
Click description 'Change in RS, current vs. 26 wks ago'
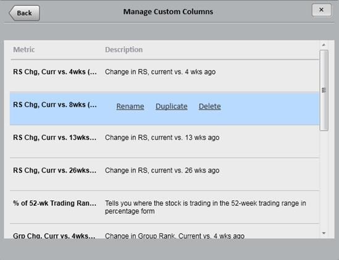[162, 171]
